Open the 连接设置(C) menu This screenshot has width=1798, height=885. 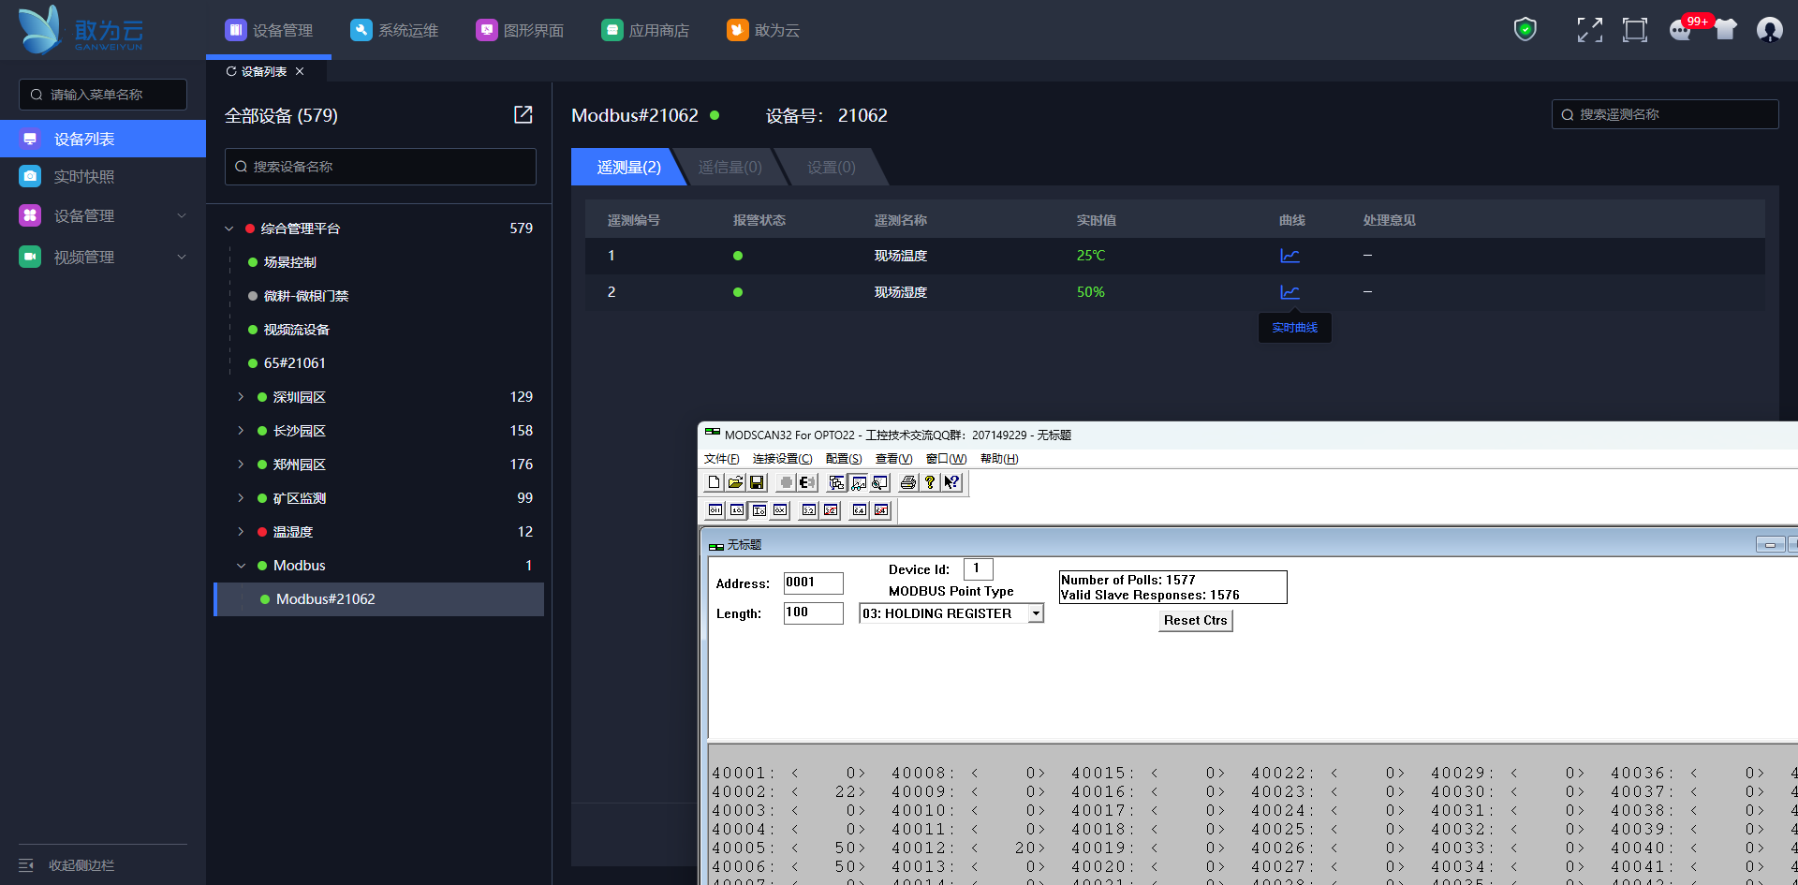click(782, 459)
